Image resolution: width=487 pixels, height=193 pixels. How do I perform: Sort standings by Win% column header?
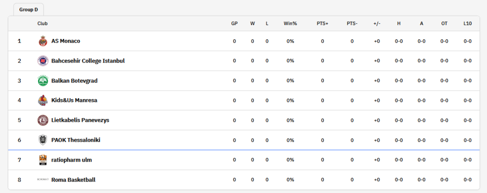click(290, 24)
